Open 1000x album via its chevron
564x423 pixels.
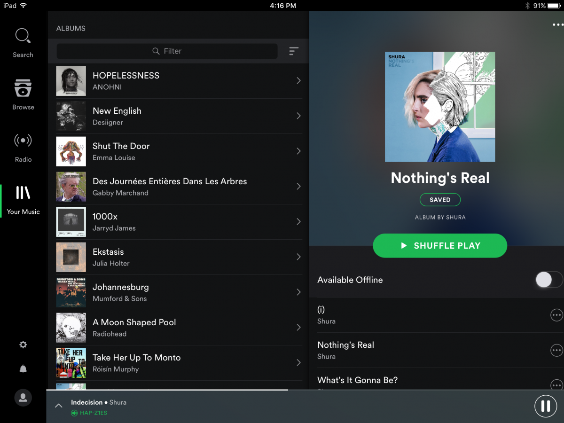[x=298, y=222]
